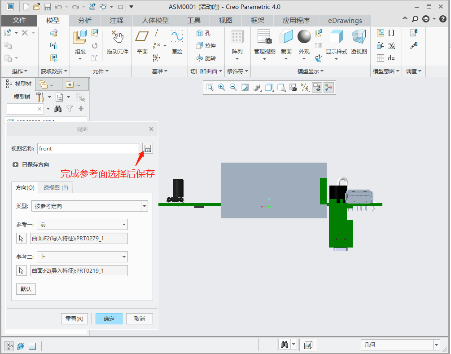
Task: Click the save view icon beside name field
Action: 148,148
